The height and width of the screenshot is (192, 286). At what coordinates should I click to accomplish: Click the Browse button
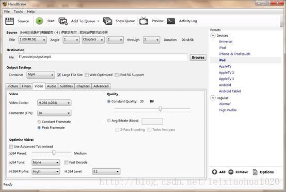click(198, 57)
